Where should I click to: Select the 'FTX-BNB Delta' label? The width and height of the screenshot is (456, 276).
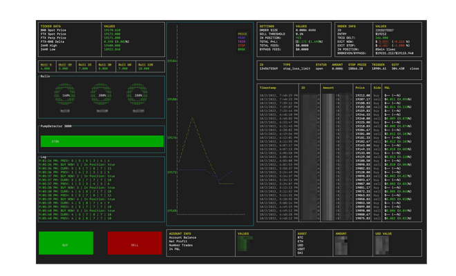pos(53,41)
